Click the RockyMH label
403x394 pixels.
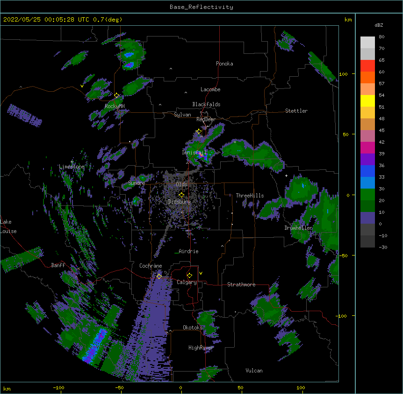[x=115, y=106]
